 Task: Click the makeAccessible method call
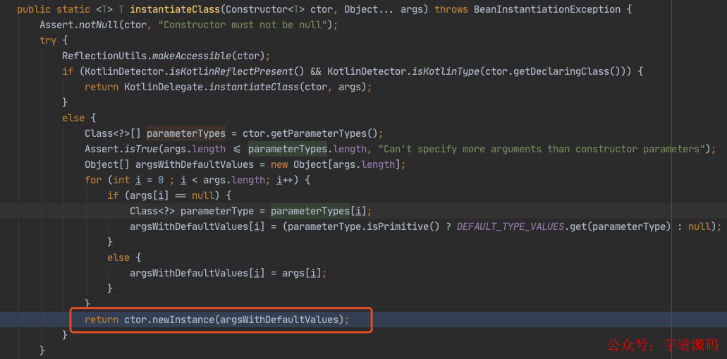[192, 56]
